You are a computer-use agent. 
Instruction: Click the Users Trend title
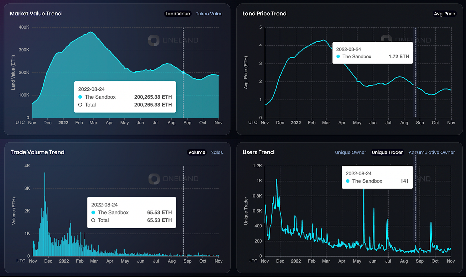[258, 152]
